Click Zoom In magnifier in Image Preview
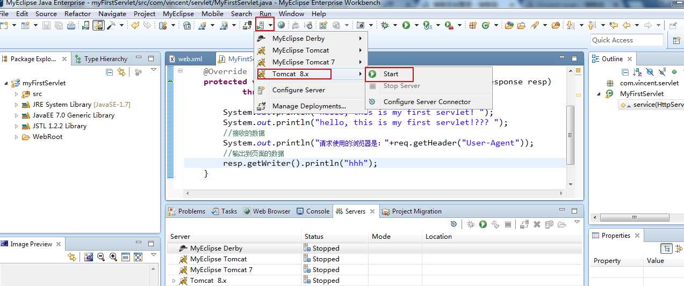 (x=113, y=257)
